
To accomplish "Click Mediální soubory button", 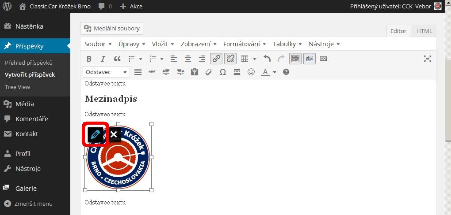I will pyautogui.click(x=111, y=28).
